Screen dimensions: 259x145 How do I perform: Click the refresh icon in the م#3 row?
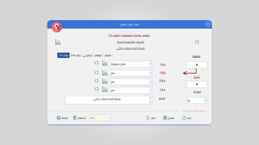(96, 81)
